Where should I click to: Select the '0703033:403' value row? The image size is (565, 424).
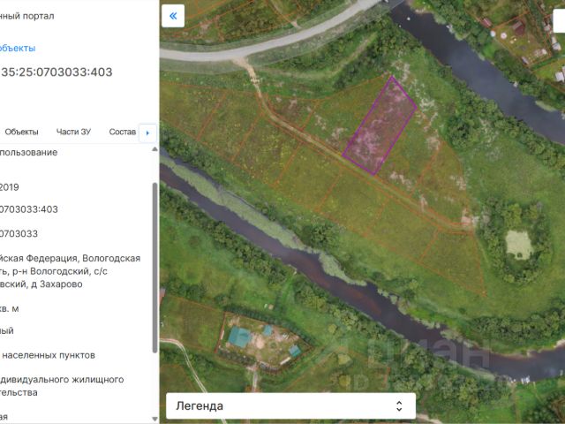coord(29,209)
